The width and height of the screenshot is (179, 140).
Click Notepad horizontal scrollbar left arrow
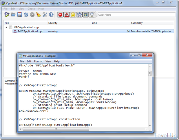(x=21, y=129)
